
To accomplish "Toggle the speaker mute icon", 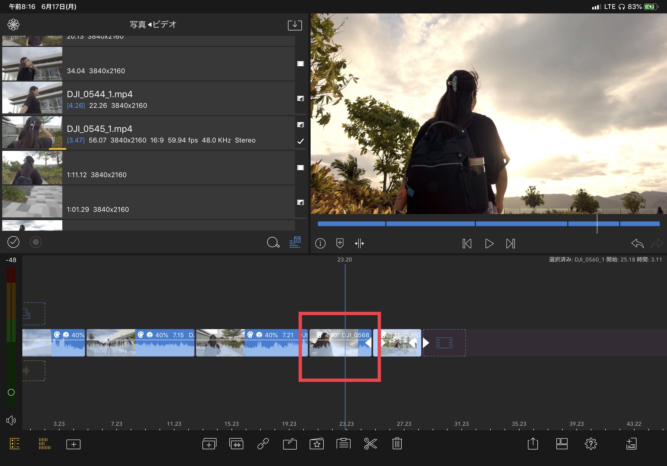I will [11, 420].
